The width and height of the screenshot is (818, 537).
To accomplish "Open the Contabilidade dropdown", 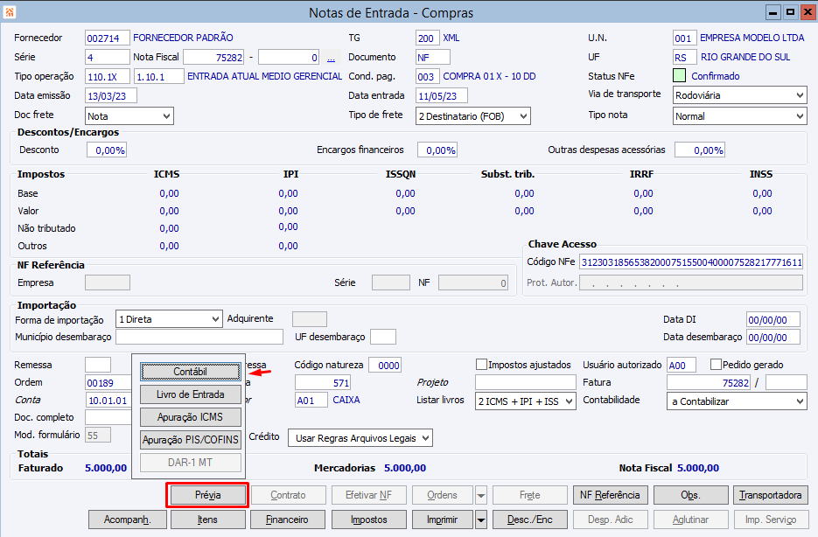I will pos(736,401).
